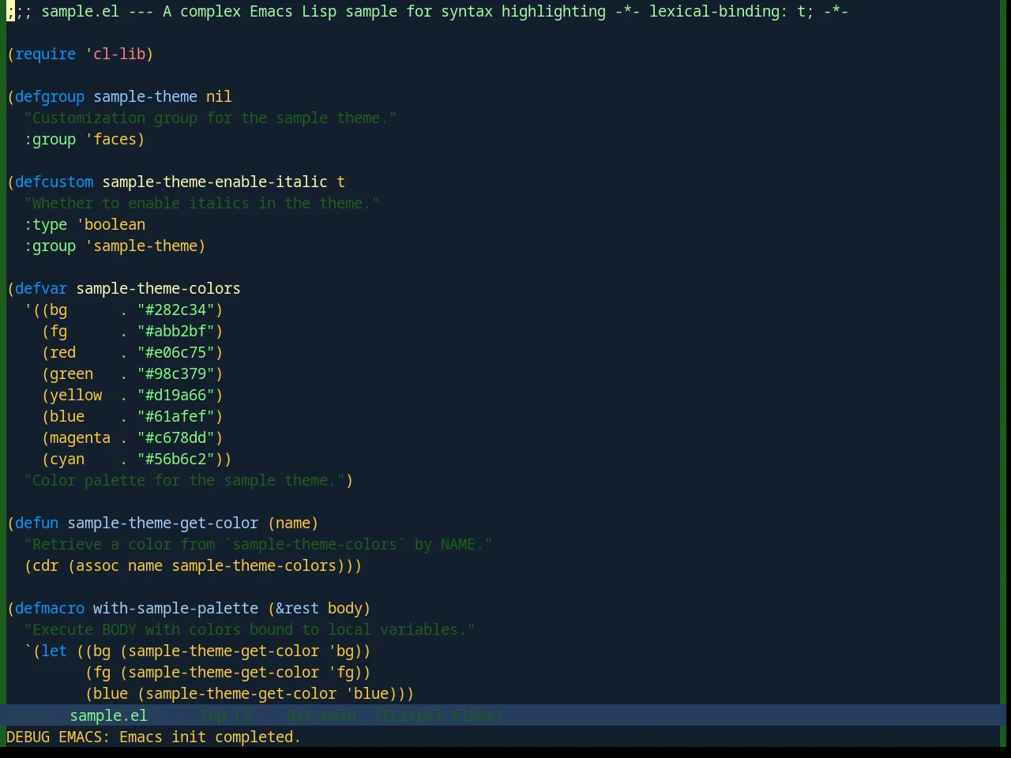The width and height of the screenshot is (1011, 758).
Task: Click 'sample-theme' after defgroup
Action: [x=145, y=96]
